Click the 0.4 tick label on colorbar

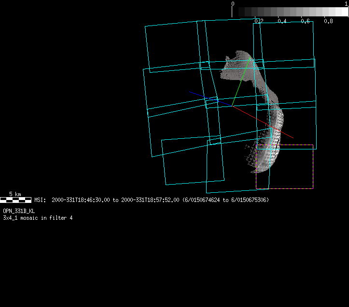(282, 21)
